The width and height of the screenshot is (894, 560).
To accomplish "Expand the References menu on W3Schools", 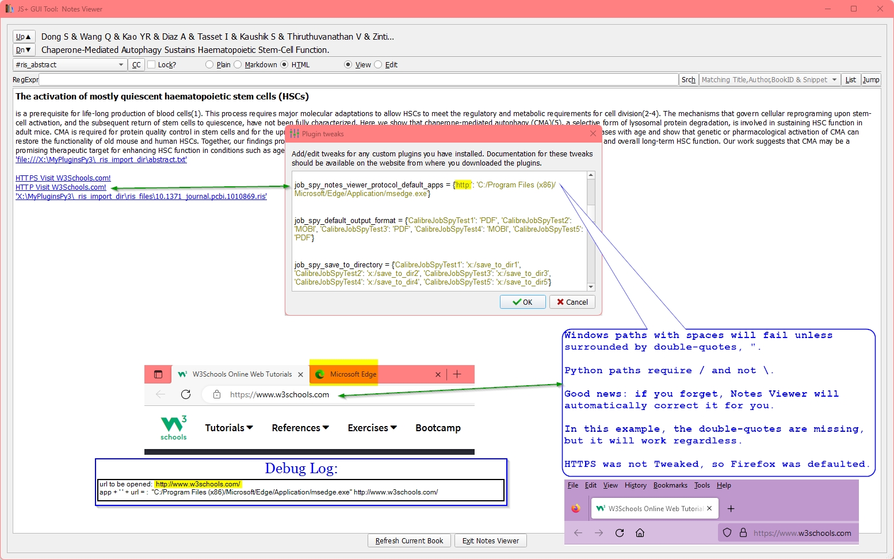I will 300,428.
